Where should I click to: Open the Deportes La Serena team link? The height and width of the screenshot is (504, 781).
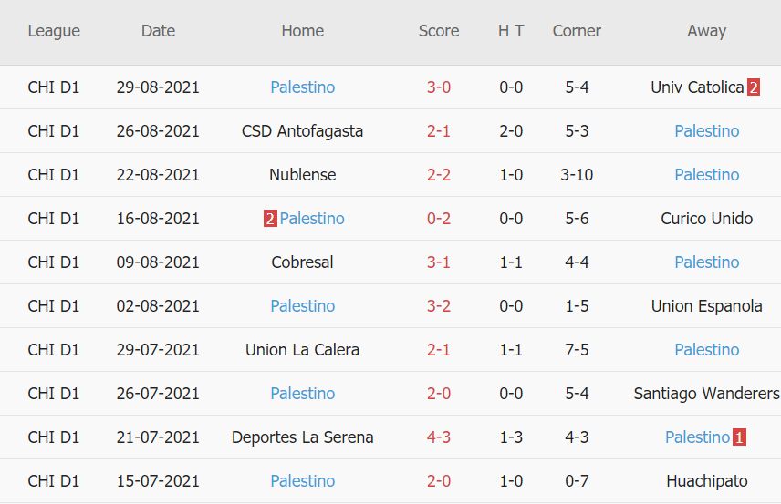coord(302,437)
